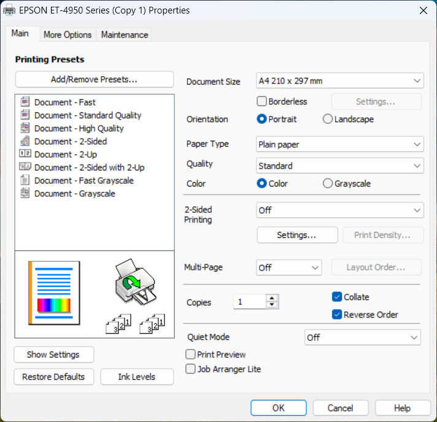Confirm with the OK button
The width and height of the screenshot is (437, 422).
pyautogui.click(x=279, y=408)
